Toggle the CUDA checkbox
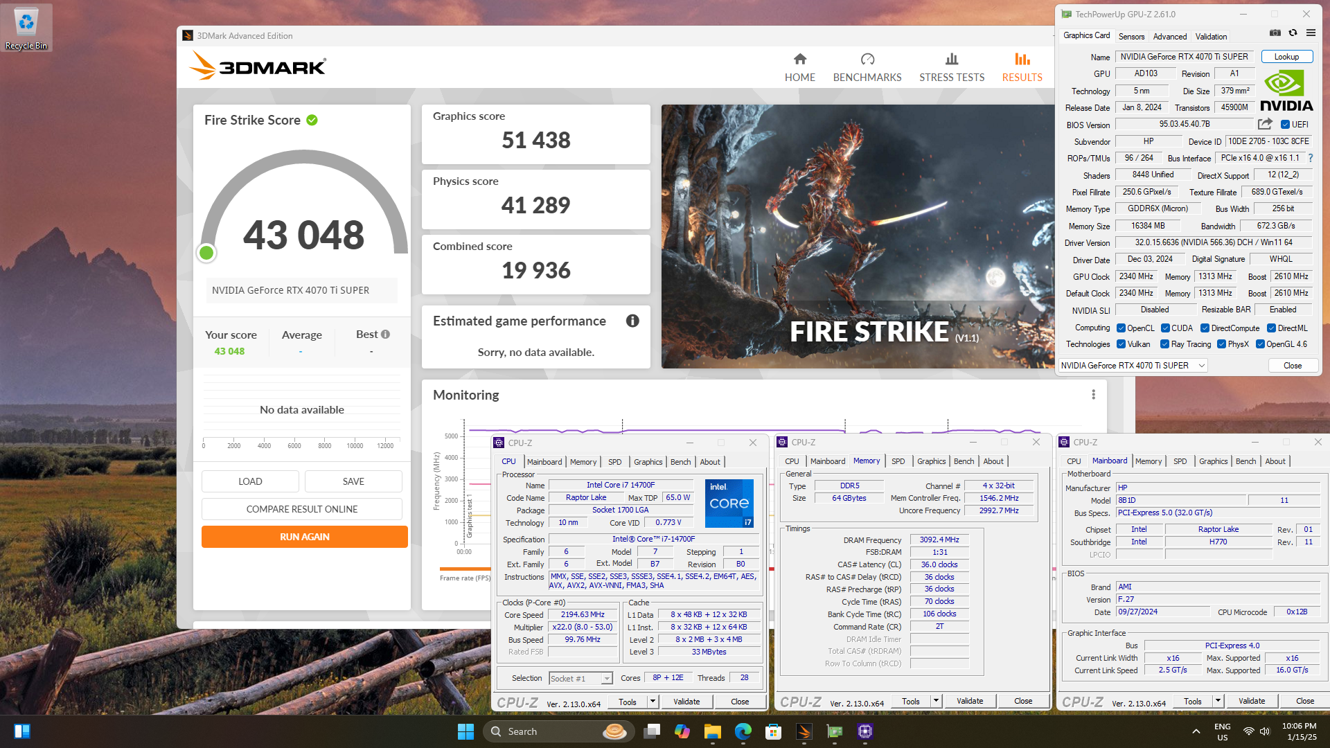Image resolution: width=1330 pixels, height=748 pixels. (x=1165, y=328)
